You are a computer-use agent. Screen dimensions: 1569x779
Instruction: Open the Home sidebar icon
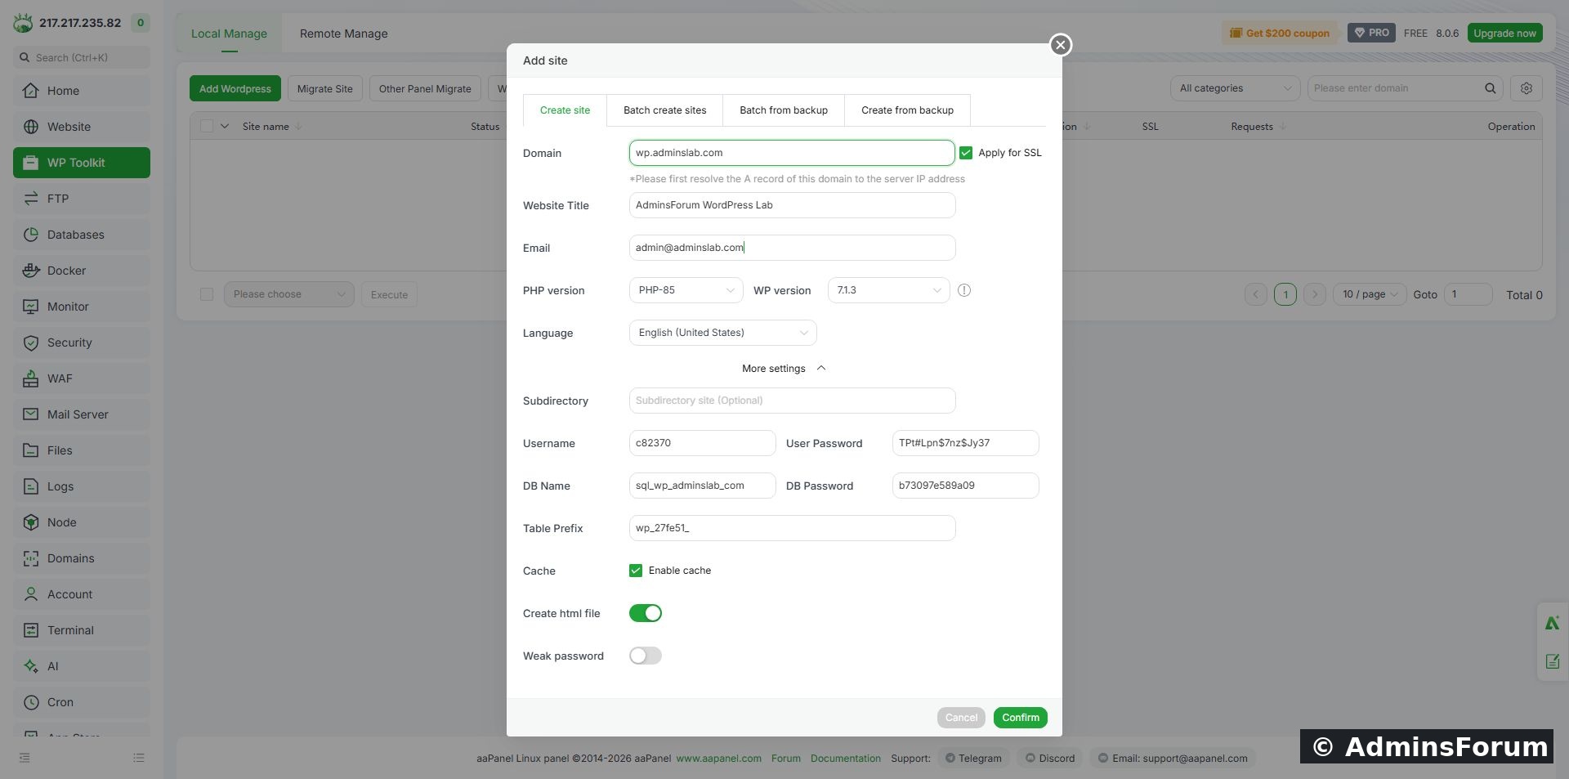coord(31,91)
